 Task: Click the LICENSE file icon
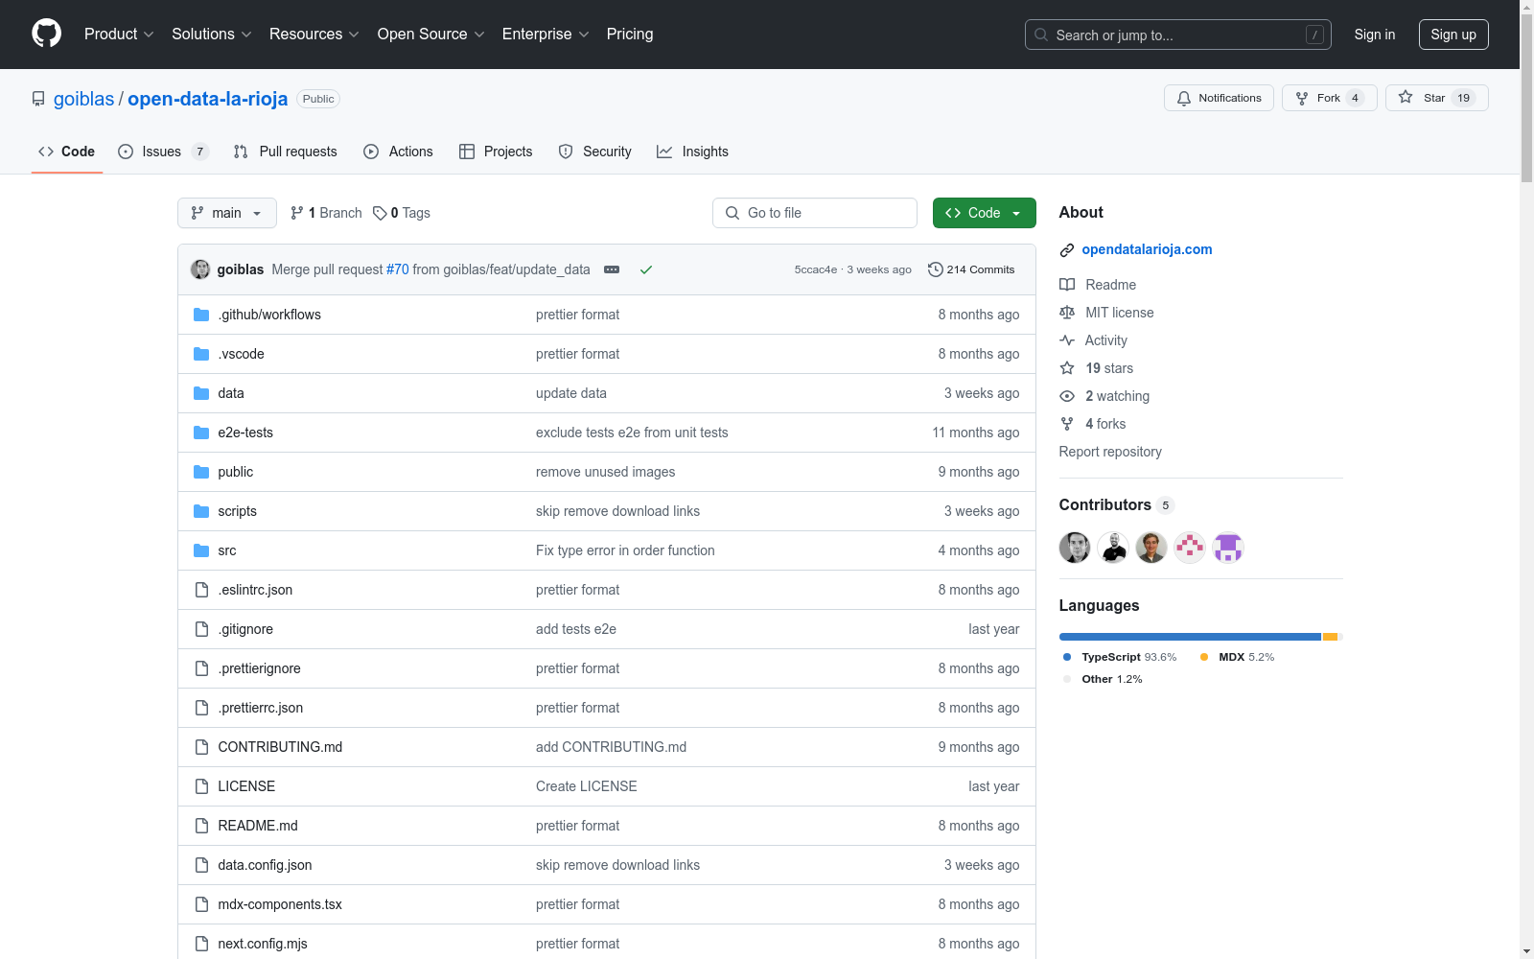201,786
